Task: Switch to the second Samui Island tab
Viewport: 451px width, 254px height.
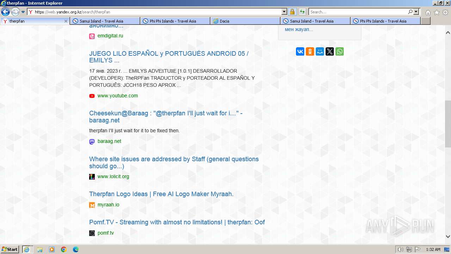Action: point(315,21)
